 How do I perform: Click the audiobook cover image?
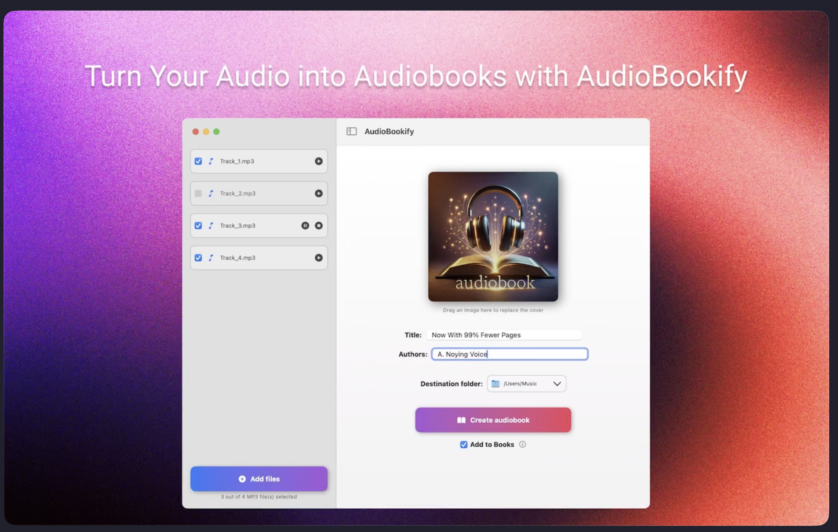pos(493,237)
